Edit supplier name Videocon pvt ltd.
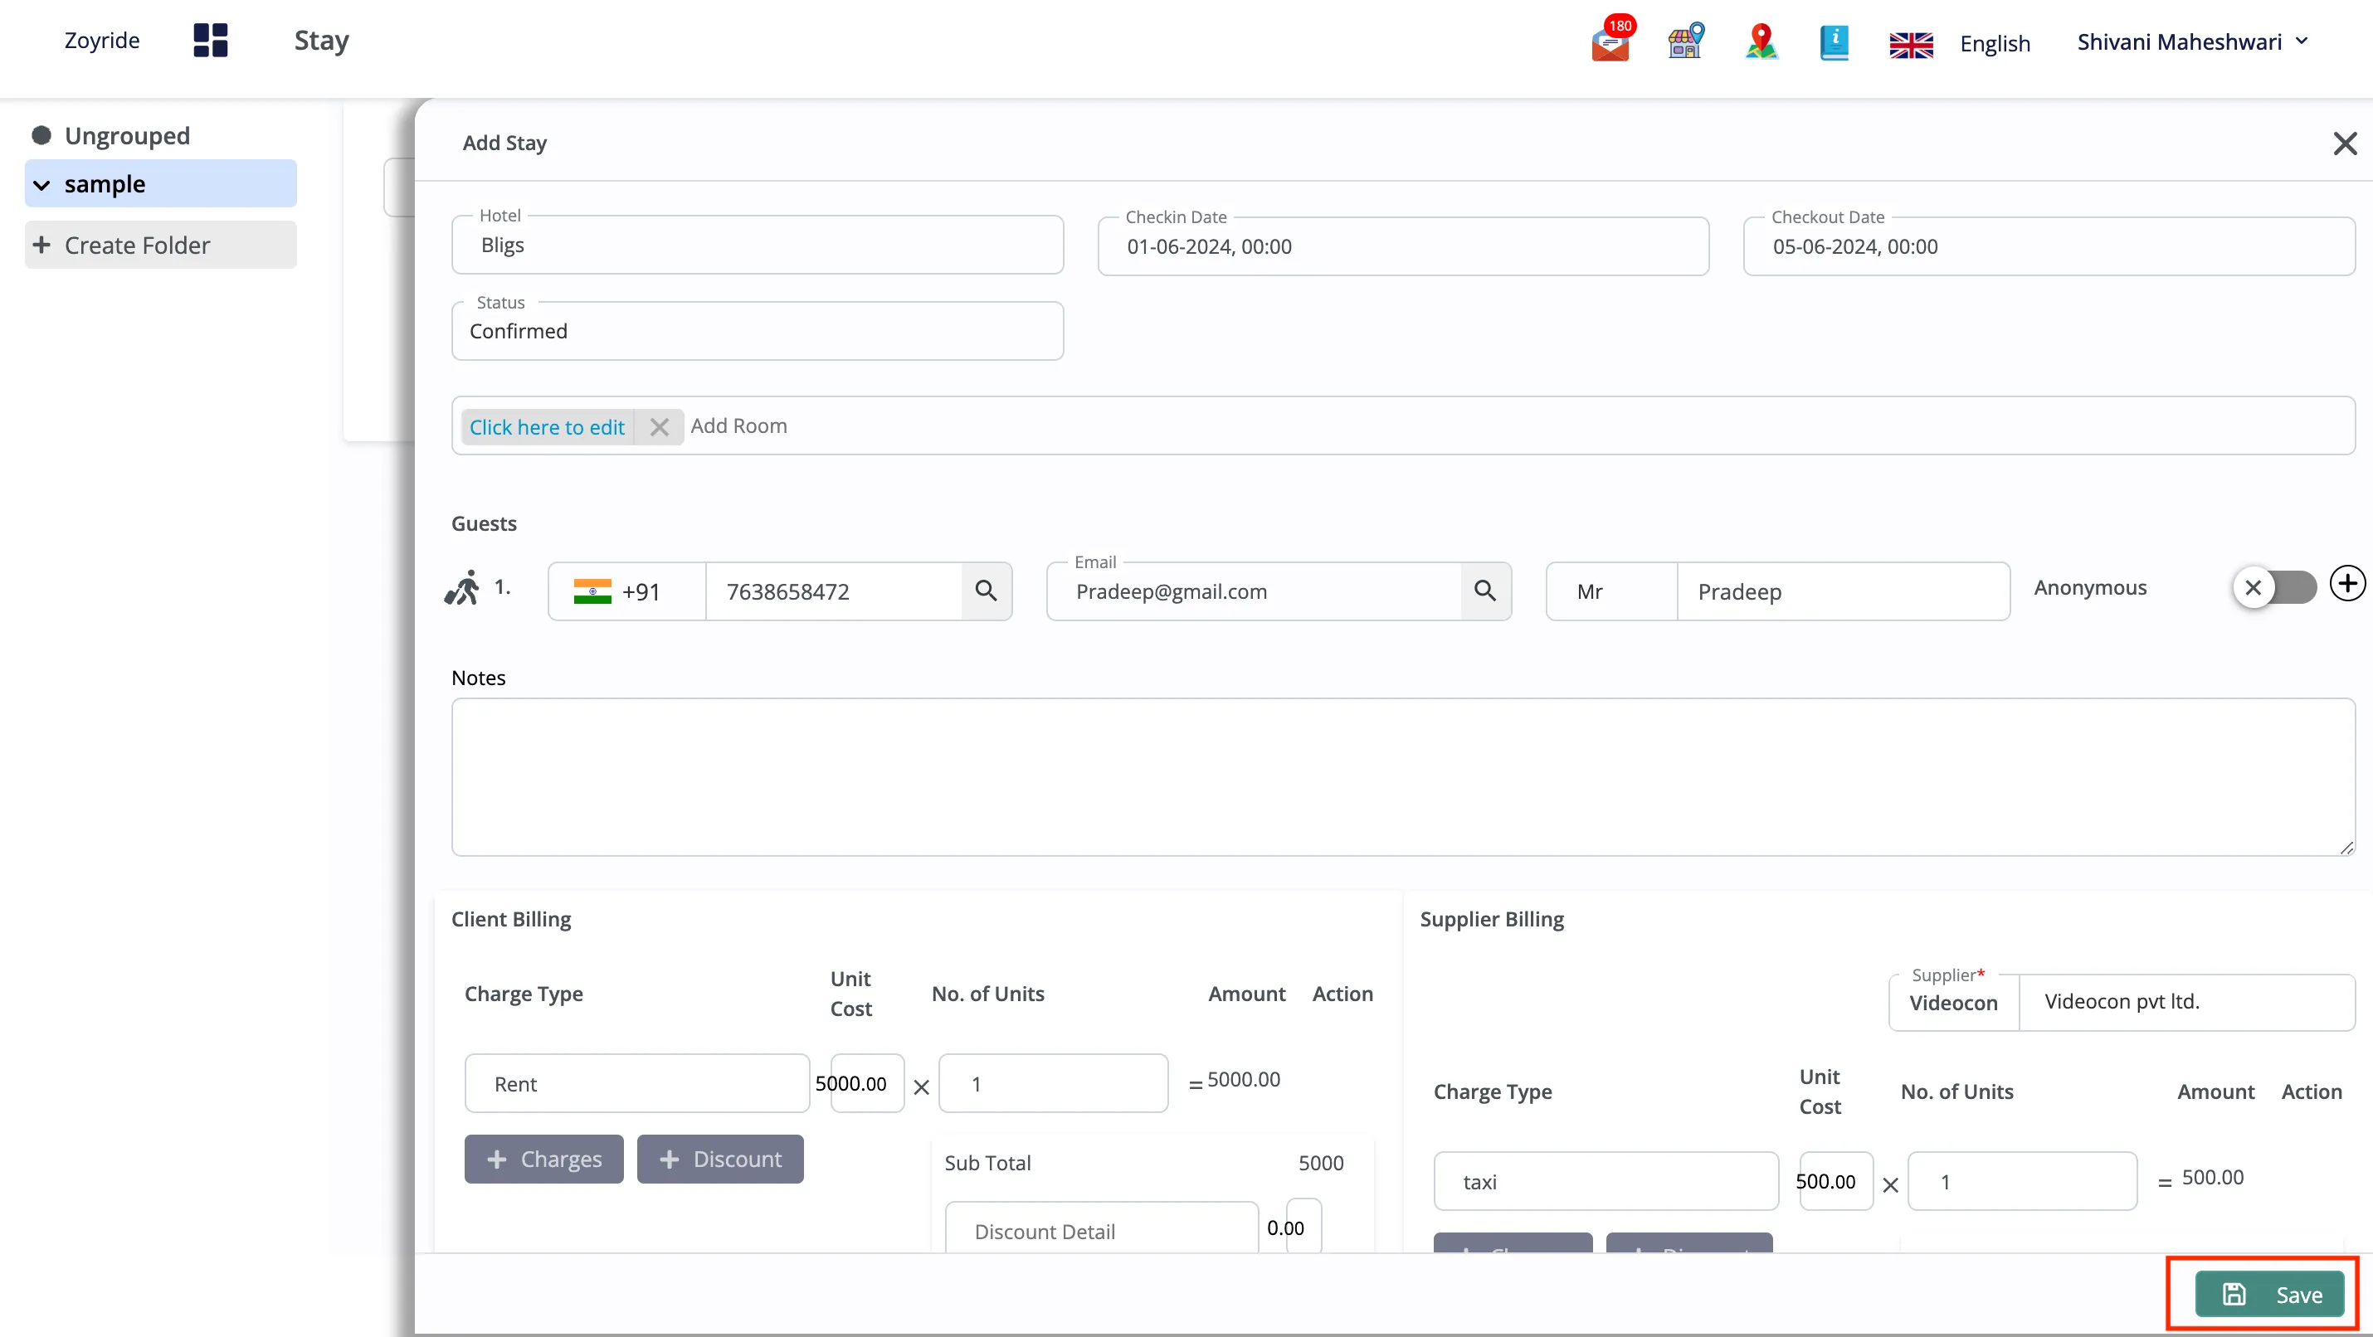Screen dimensions: 2373x1337 coord(2186,1002)
